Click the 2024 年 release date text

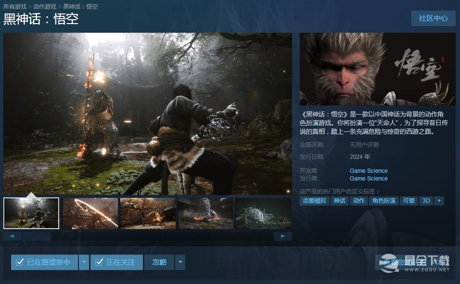point(359,156)
